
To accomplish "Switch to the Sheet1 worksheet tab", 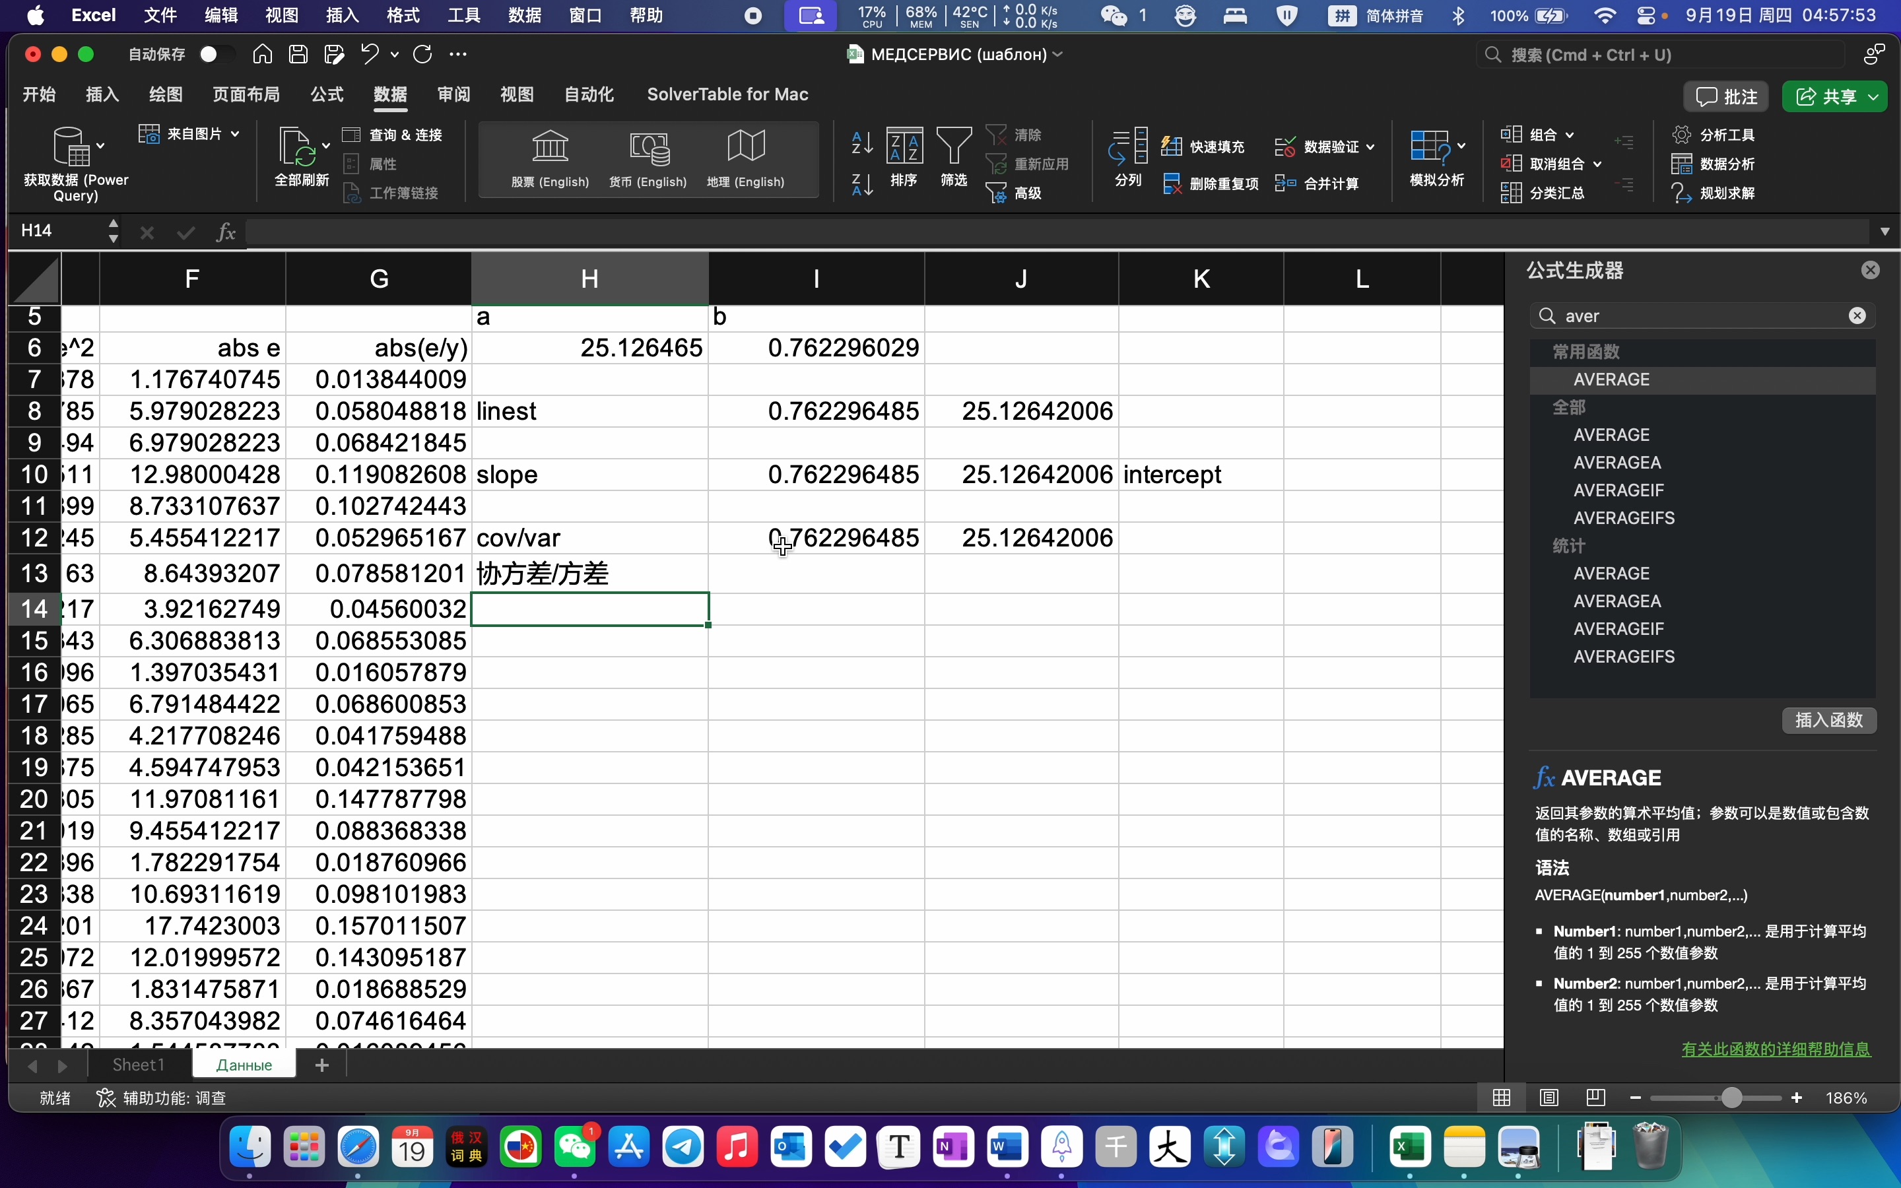I will pos(138,1065).
